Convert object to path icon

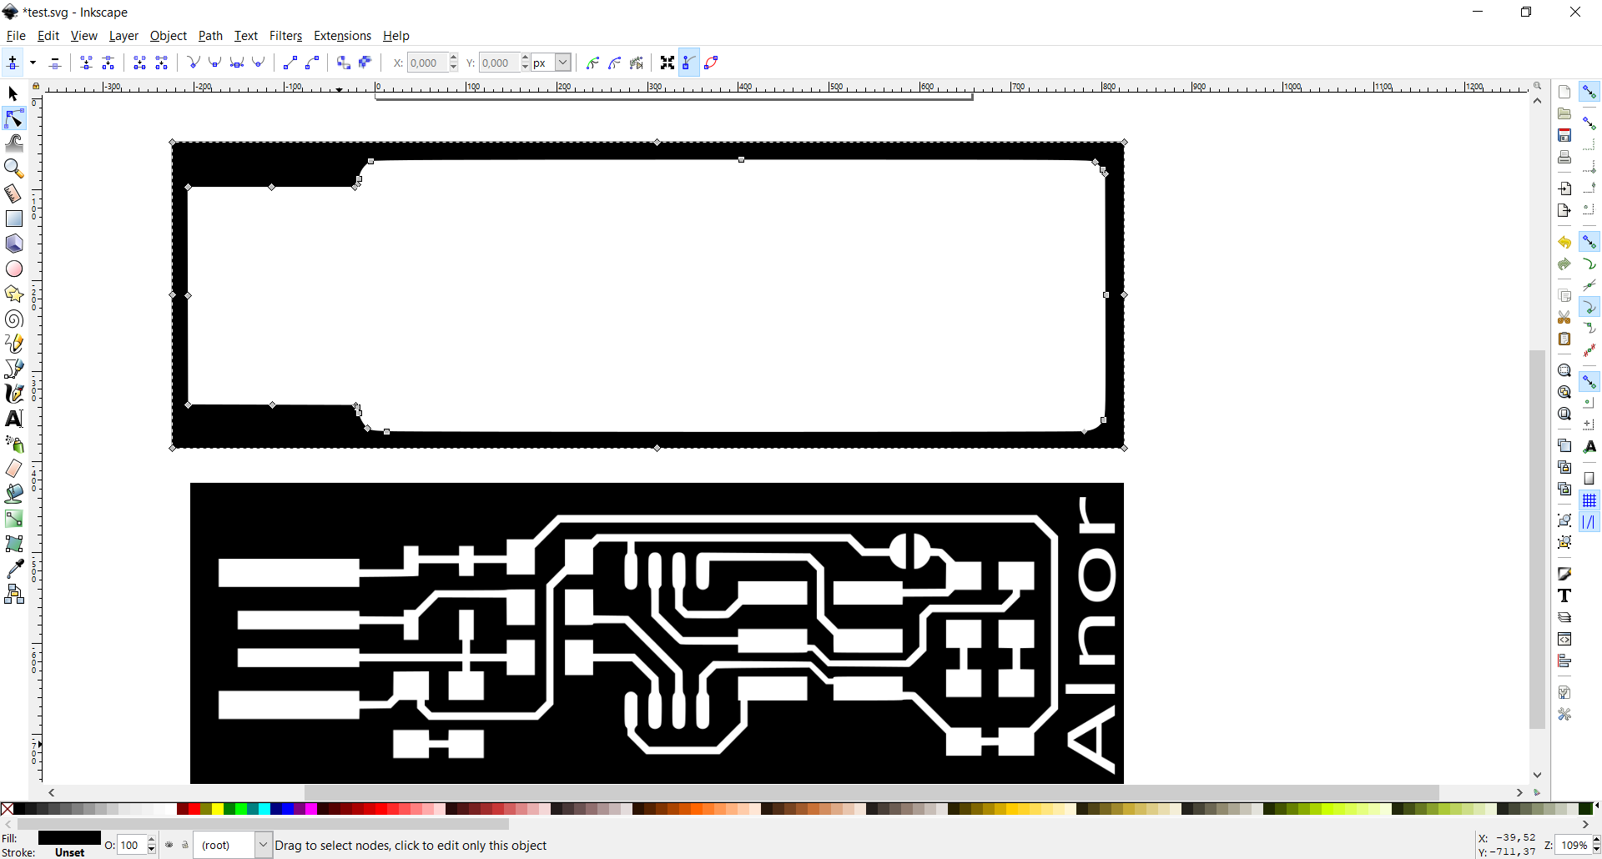[344, 63]
